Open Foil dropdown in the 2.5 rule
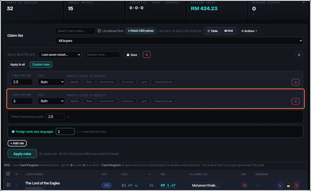 point(51,82)
